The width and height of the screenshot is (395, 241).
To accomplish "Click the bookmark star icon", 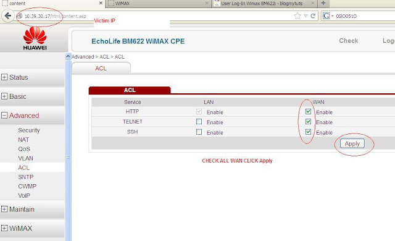I will pyautogui.click(x=297, y=16).
